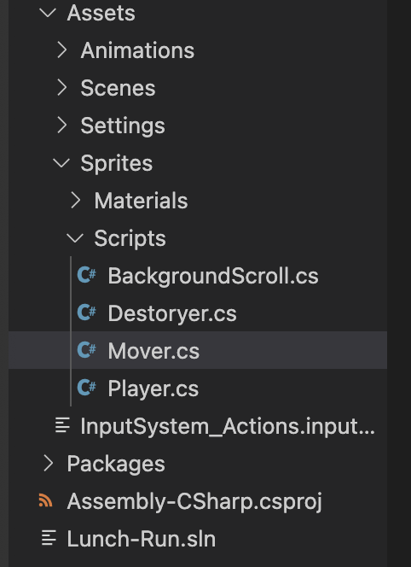
Task: Click the C# icon beside Destoryer.cs
Action: pos(87,313)
